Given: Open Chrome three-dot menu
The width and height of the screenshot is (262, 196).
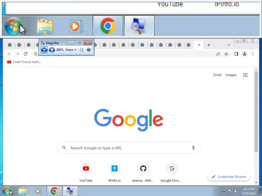Looking at the screenshot, I should [253, 54].
